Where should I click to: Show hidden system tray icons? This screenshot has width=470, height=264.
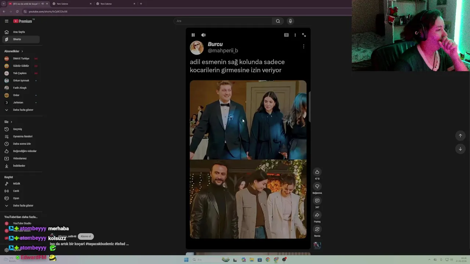coord(429,260)
